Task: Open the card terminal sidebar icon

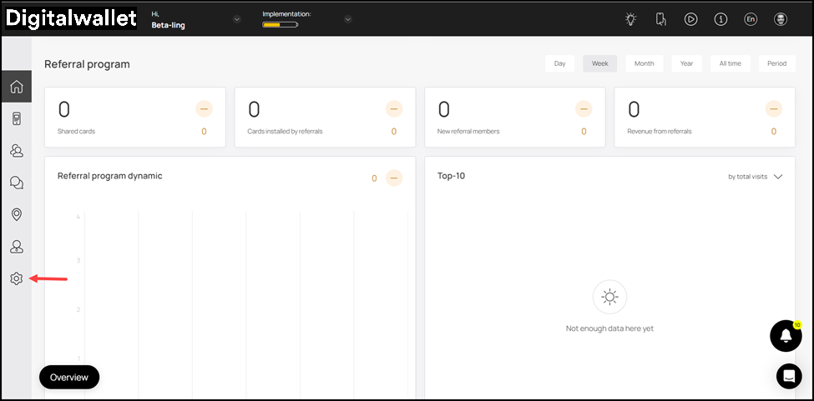Action: pos(17,119)
